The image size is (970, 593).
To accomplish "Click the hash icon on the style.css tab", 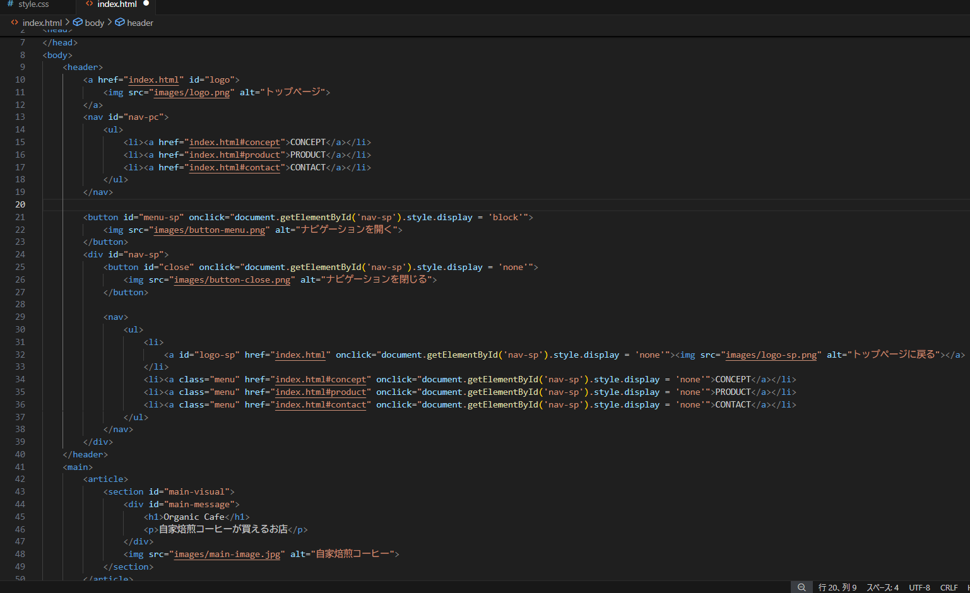I will coord(10,4).
